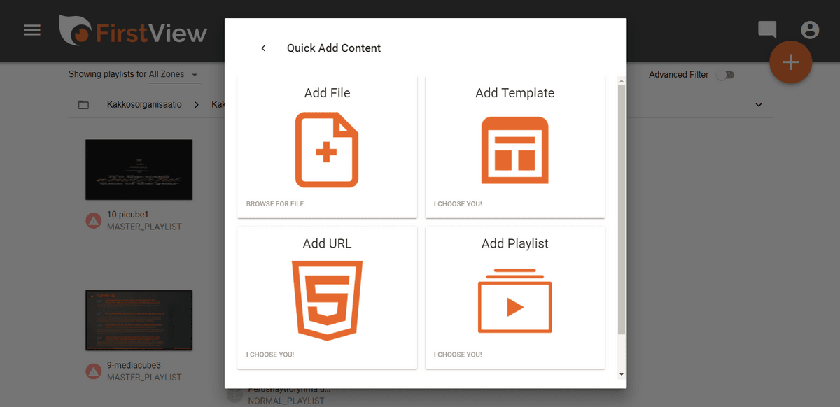Open the chat messages icon
The image size is (840, 407).
pyautogui.click(x=767, y=30)
